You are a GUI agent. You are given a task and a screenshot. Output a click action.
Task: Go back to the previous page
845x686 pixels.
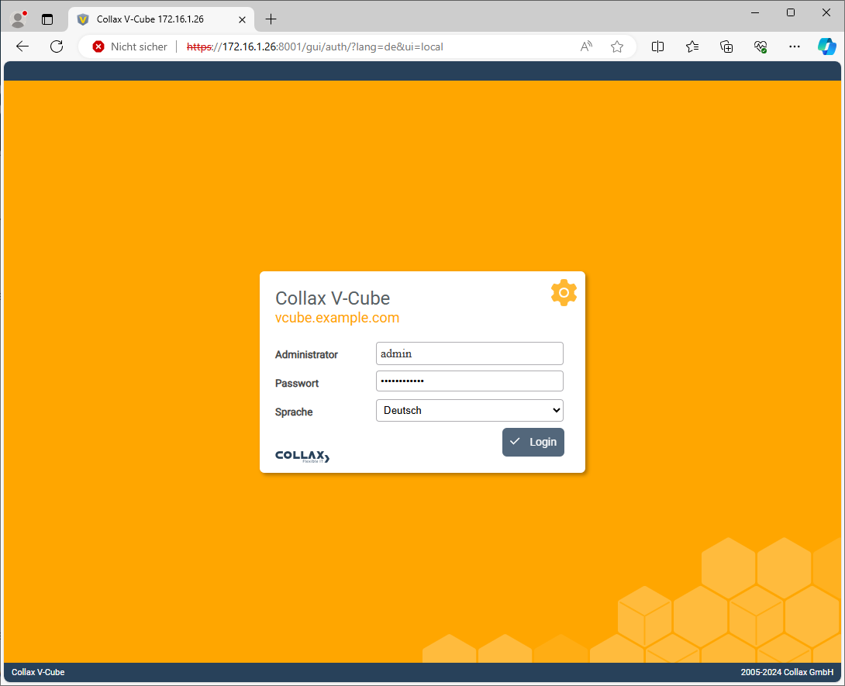(x=22, y=47)
